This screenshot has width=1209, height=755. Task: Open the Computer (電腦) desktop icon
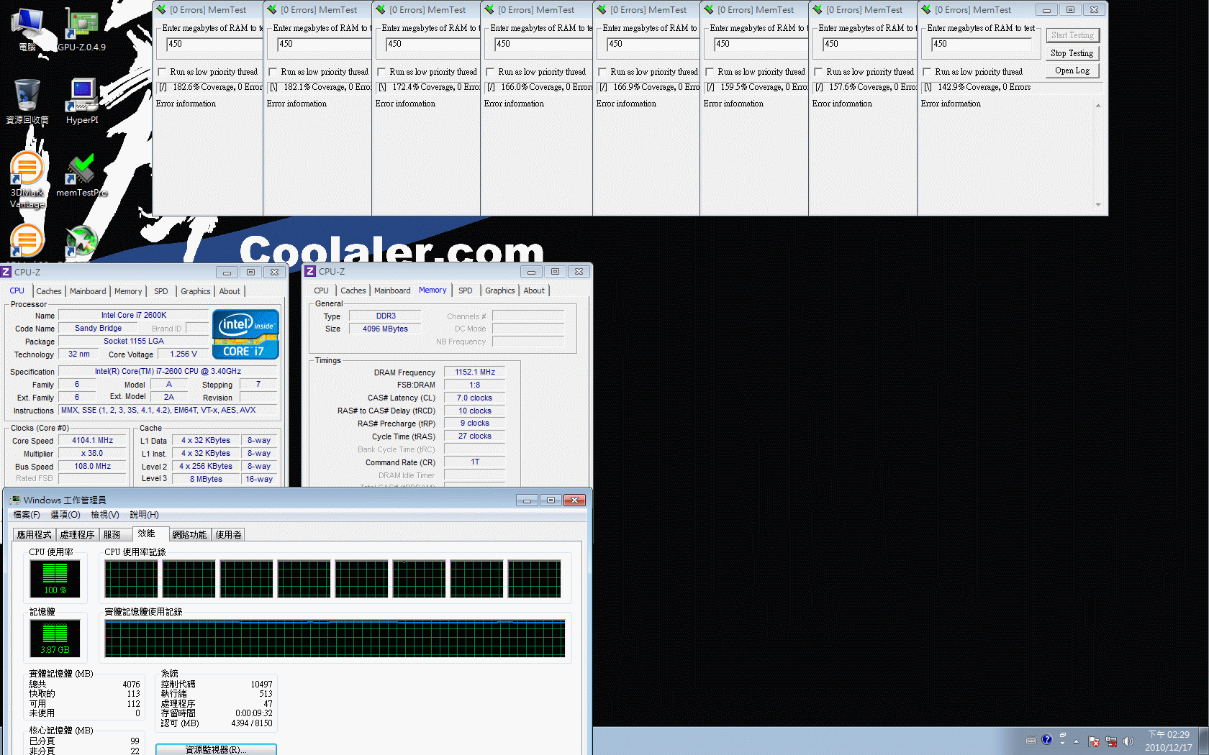point(27,29)
